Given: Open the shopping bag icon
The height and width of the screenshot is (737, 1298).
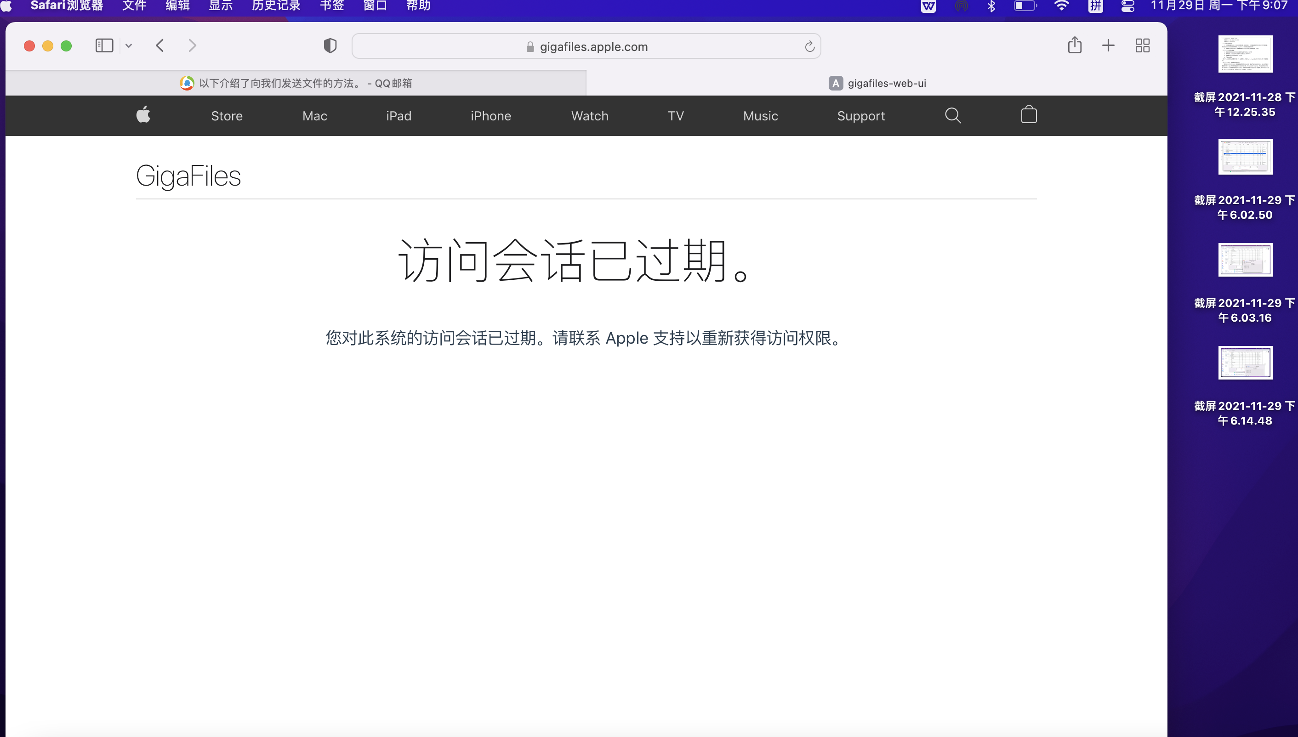Looking at the screenshot, I should click(1029, 115).
